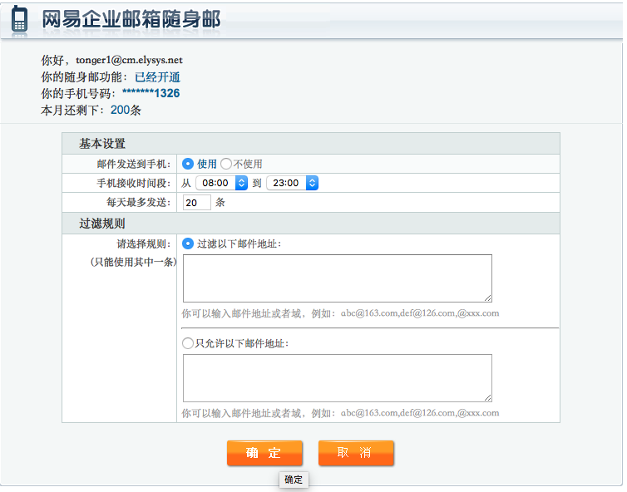Select the 使用 radio button
This screenshot has height=492, width=627.
tap(188, 164)
